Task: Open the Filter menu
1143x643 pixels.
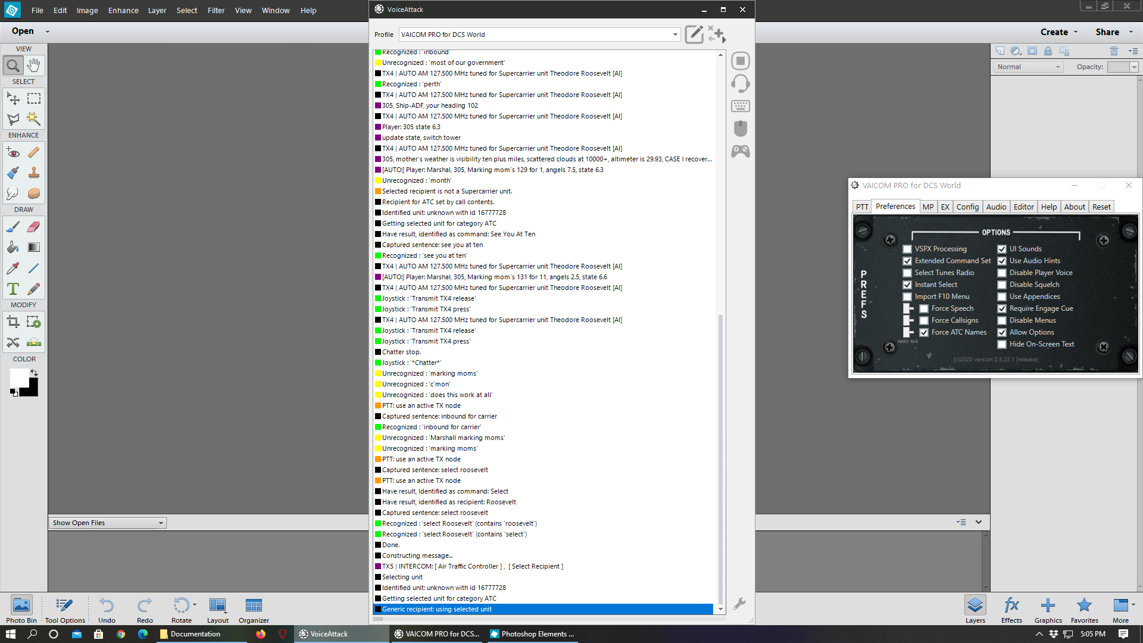Action: tap(216, 10)
